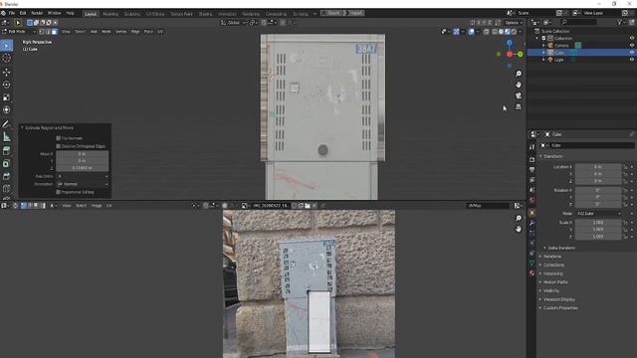Expand the Viewport Display panel
This screenshot has width=637, height=358.
coord(540,299)
